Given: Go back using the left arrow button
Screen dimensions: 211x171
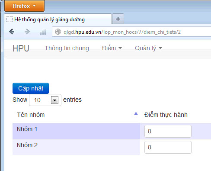Looking at the screenshot, I should click(x=12, y=32).
